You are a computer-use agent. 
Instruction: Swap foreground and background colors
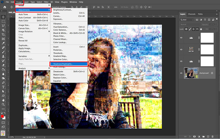[x=4, y=113]
